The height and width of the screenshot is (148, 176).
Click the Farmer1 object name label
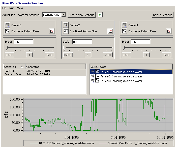pos(133,25)
